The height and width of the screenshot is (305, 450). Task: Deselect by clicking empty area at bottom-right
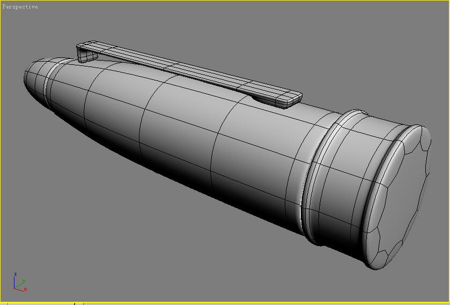tap(418, 284)
